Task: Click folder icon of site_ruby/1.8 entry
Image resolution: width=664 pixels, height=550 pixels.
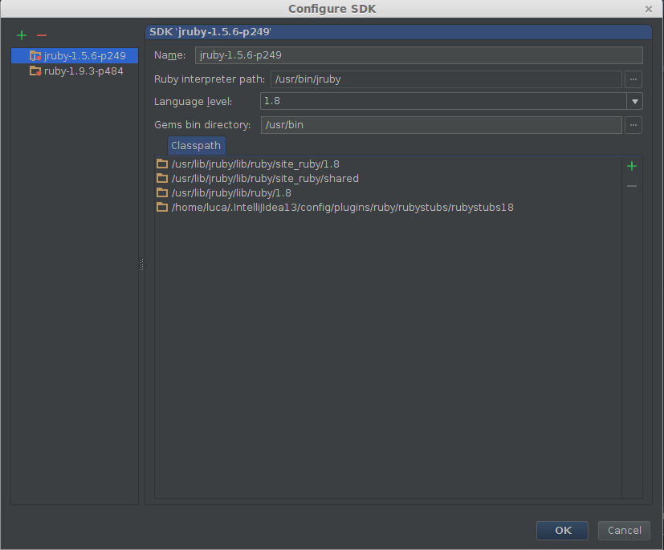Action: pyautogui.click(x=162, y=164)
